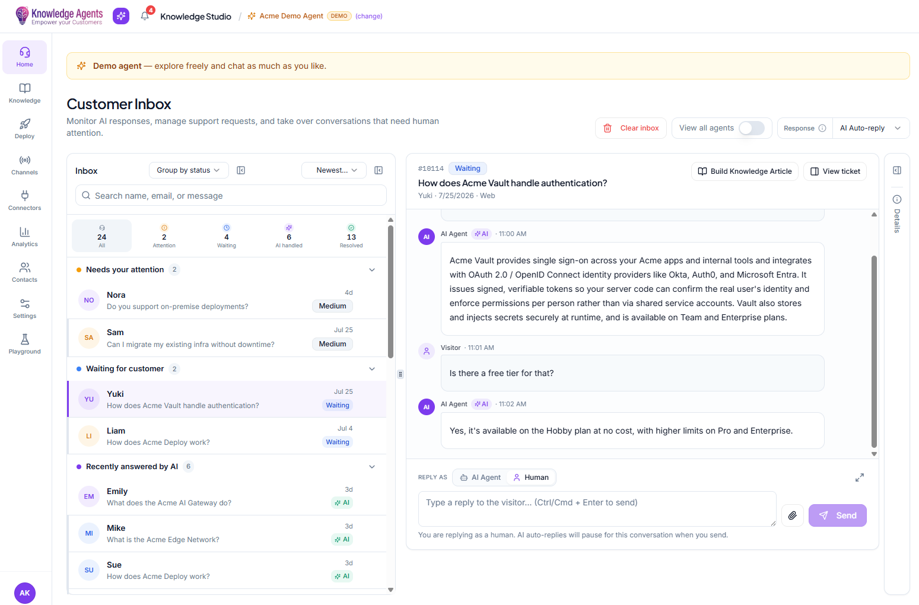Open the Knowledge sidebar section
The width and height of the screenshot is (919, 605).
point(25,93)
